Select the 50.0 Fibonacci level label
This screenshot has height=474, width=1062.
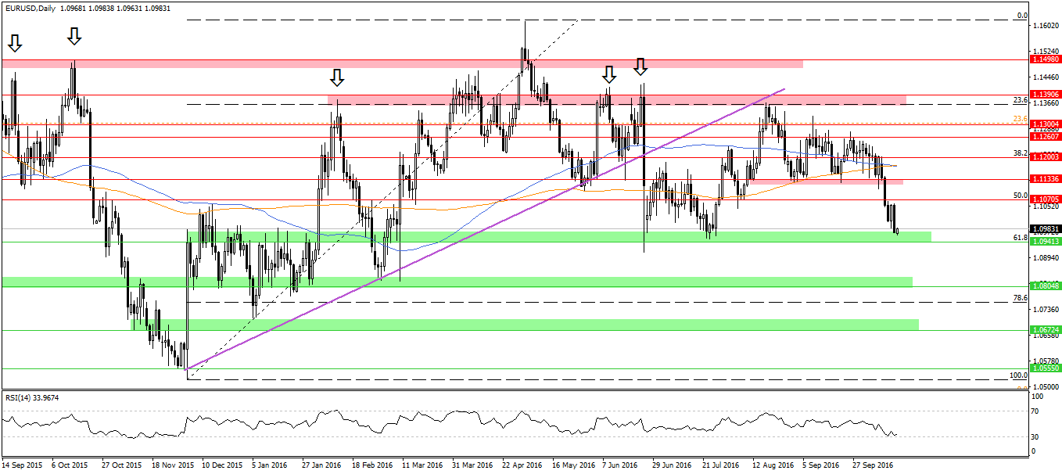click(x=1019, y=196)
